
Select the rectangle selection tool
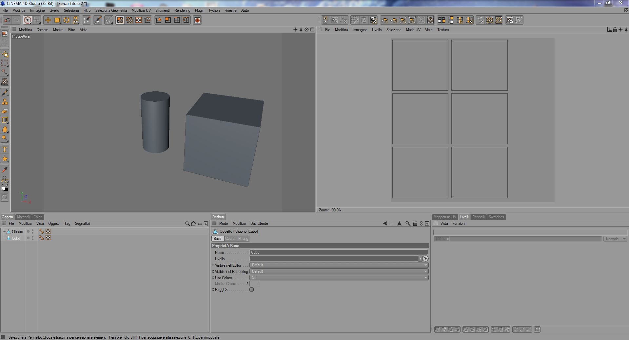5,63
